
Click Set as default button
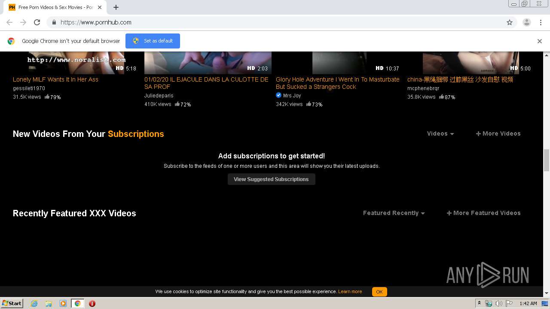click(153, 41)
